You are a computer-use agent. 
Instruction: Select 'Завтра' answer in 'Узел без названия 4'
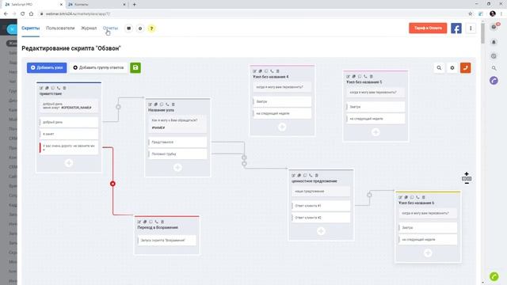tap(282, 101)
